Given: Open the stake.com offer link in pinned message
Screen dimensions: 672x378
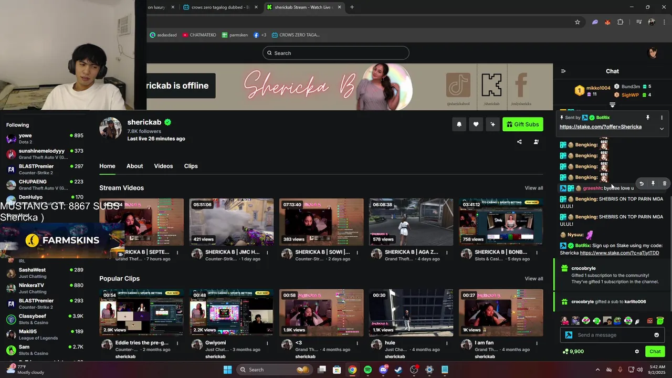Looking at the screenshot, I should point(600,127).
